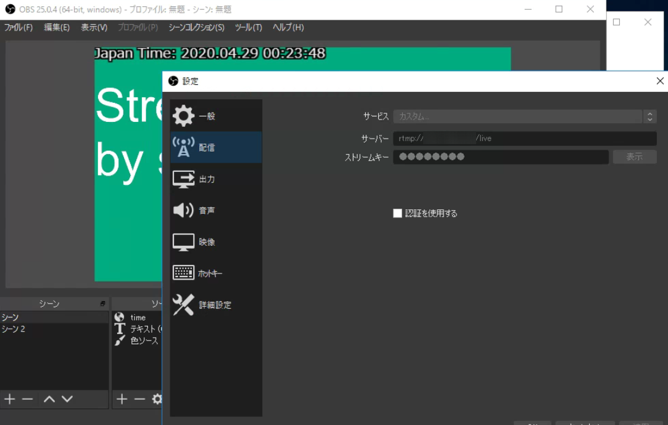Viewport: 668px width, 425px height.
Task: Click the 表示 button beside the stream key
Action: tap(634, 157)
